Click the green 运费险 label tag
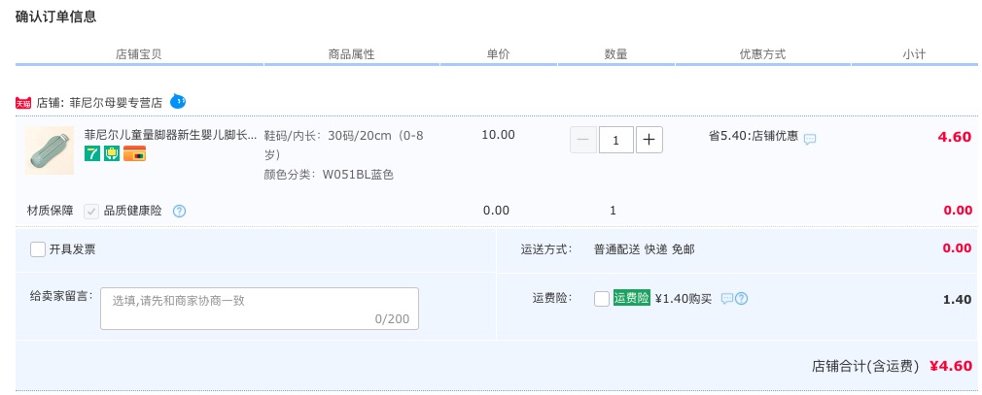Viewport: 982px width, 395px height. coord(631,298)
